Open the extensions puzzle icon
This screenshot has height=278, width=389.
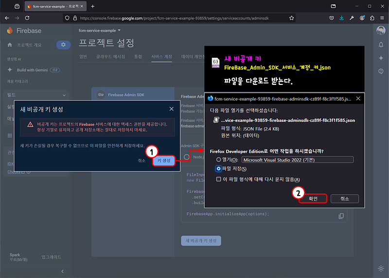tap(372, 18)
